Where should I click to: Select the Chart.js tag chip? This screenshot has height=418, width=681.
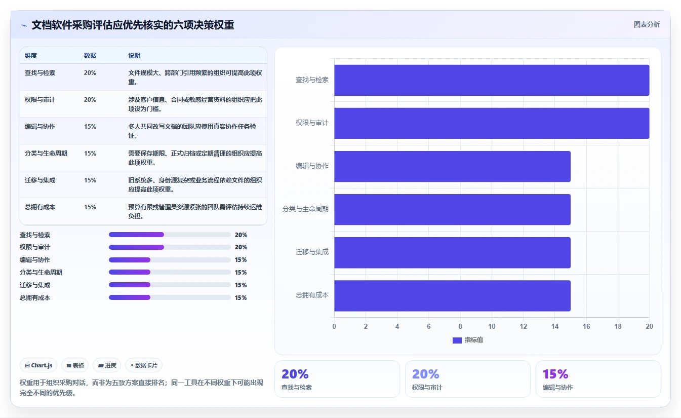coord(38,365)
